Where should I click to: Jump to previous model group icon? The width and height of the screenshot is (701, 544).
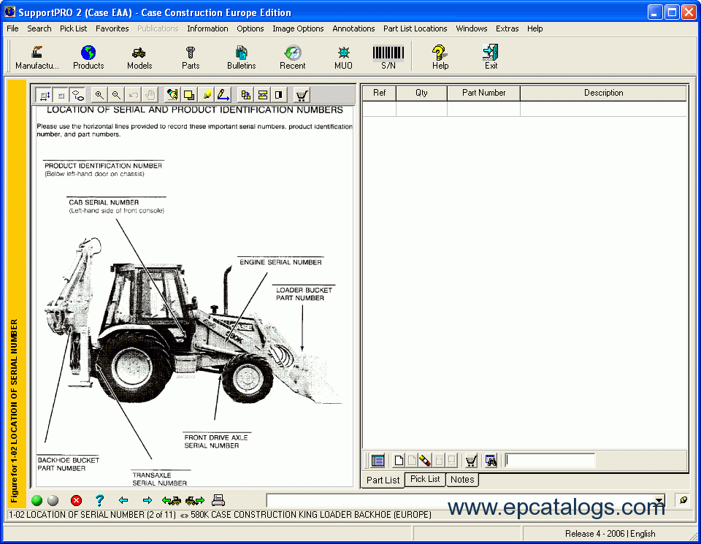[x=171, y=500]
